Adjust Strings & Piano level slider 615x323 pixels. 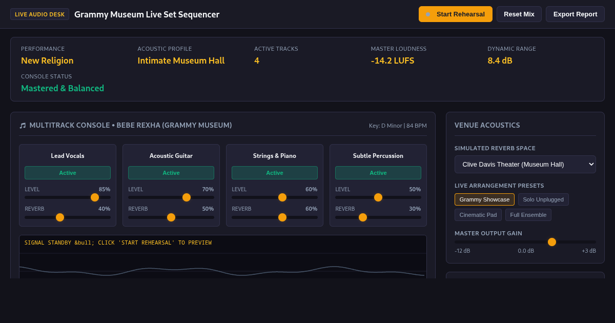275,197
